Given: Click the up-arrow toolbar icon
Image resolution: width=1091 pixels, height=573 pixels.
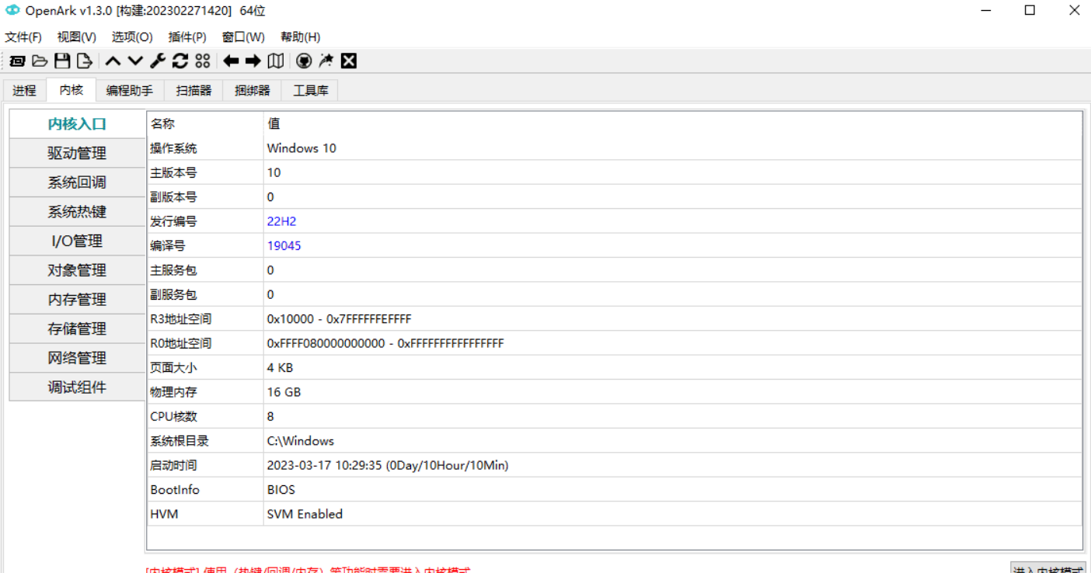Looking at the screenshot, I should pos(112,61).
